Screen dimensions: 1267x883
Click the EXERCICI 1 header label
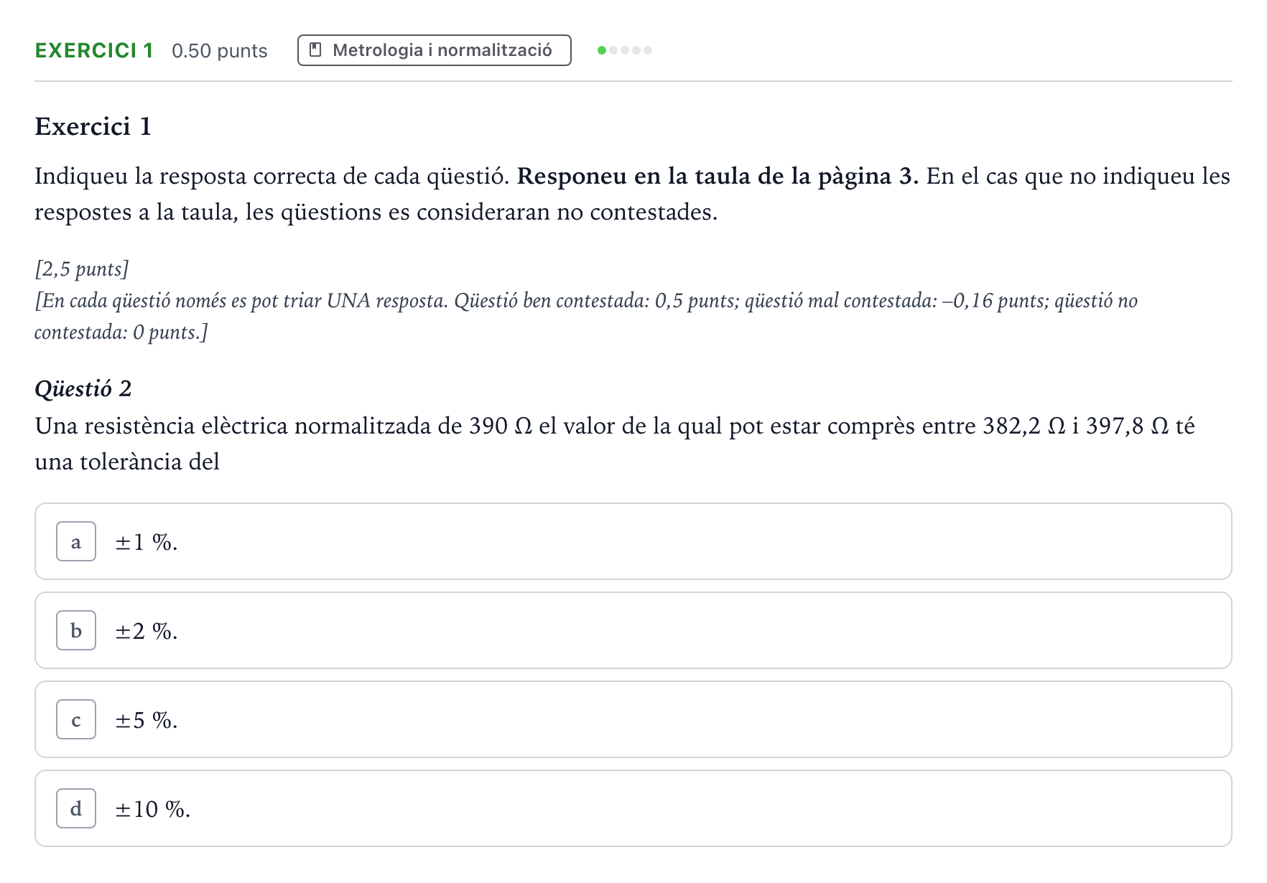(x=94, y=50)
